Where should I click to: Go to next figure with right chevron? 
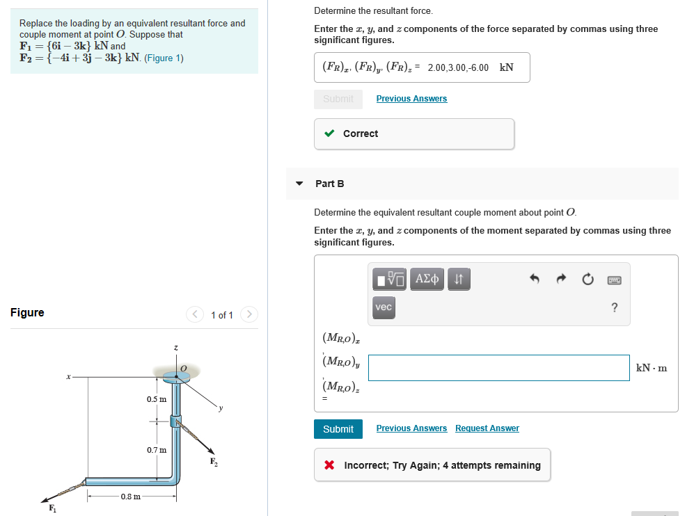pos(249,314)
